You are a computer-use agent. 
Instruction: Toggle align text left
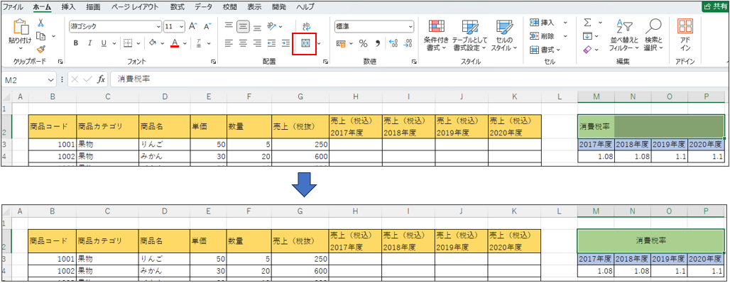click(228, 43)
